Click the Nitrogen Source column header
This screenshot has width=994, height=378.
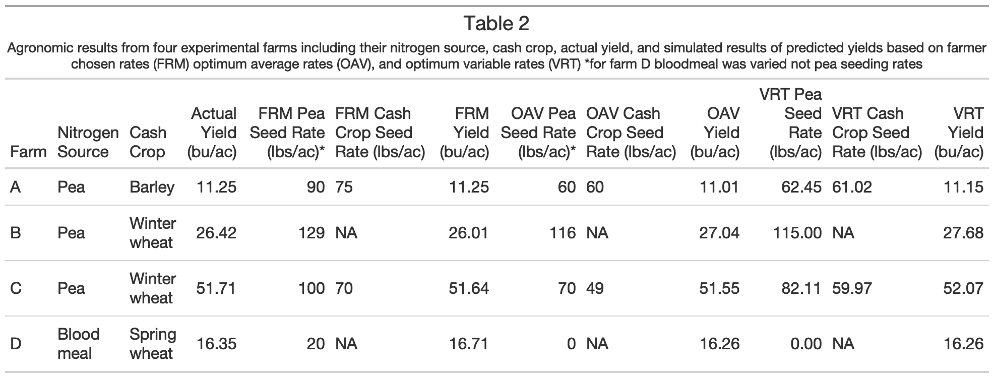coord(88,142)
